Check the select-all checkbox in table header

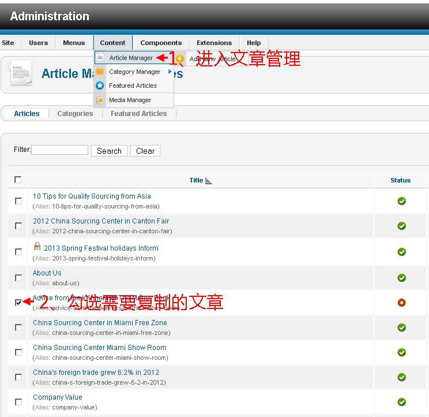coord(18,180)
